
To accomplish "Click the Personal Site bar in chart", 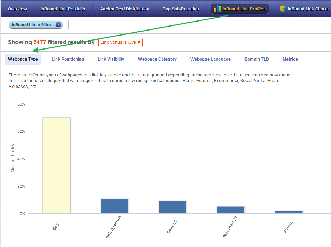I will tap(230, 210).
